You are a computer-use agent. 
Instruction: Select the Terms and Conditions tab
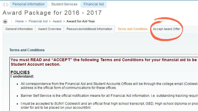(x=133, y=29)
